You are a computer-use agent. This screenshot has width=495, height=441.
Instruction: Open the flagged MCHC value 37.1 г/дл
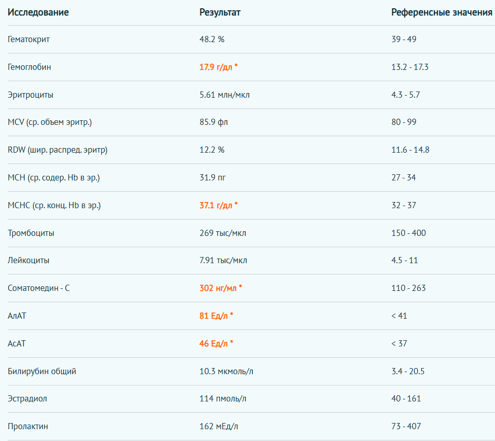coord(216,205)
